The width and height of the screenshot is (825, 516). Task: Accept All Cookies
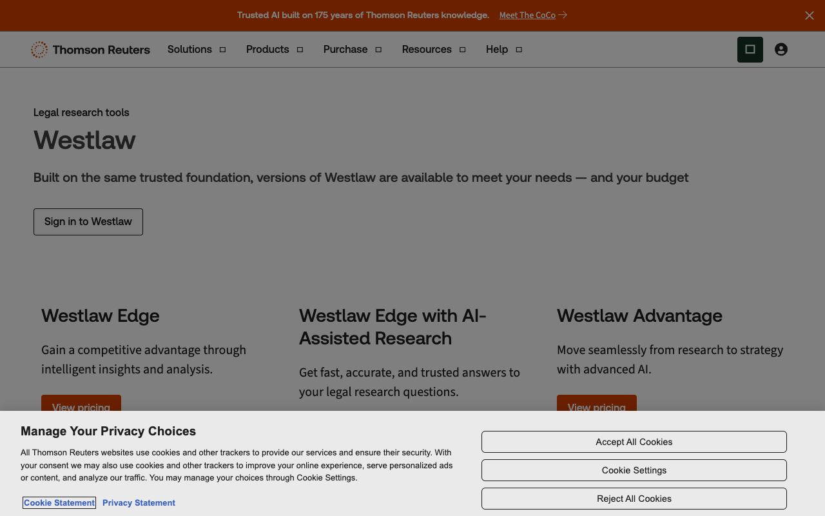tap(634, 442)
